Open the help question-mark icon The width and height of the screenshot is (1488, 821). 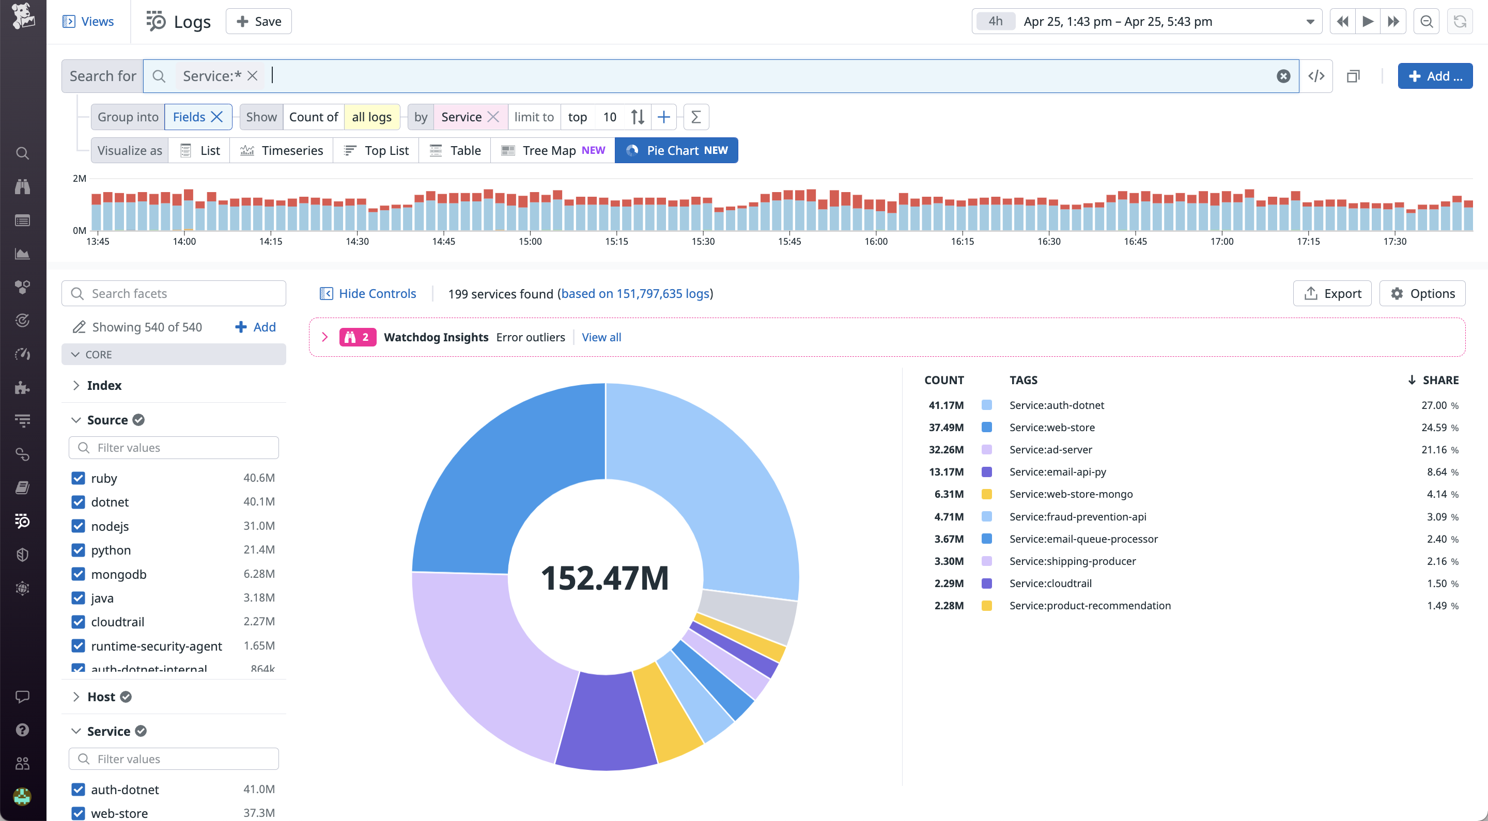click(23, 729)
